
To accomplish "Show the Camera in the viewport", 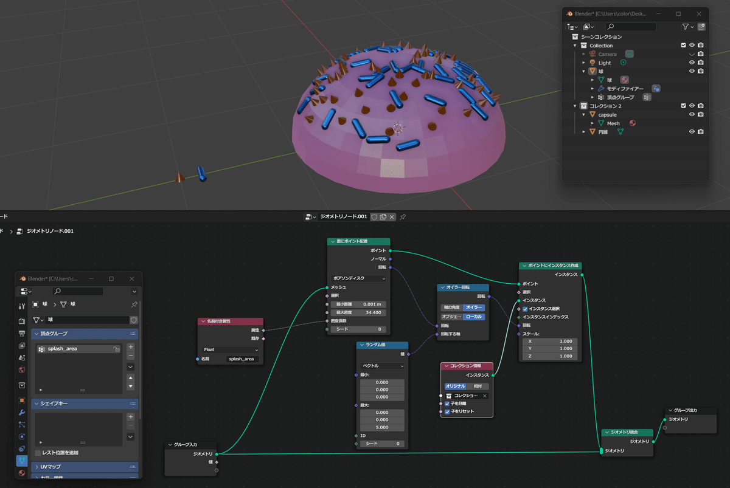I will [692, 54].
